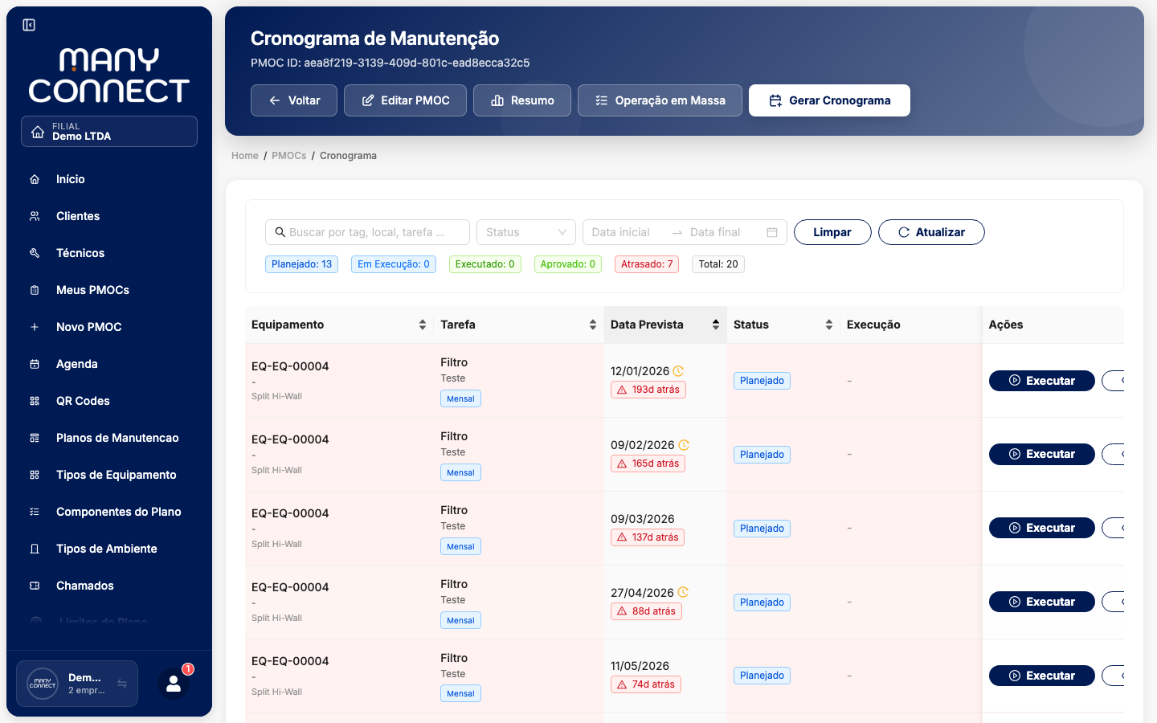Open the user avatar with notification badge
Screen dimensions: 1157x723
click(174, 684)
